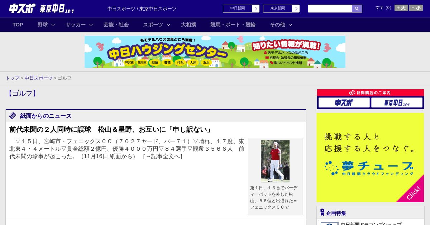Expand the chevron beside 野球
Viewport: 430px width, 225px height.
(x=53, y=25)
